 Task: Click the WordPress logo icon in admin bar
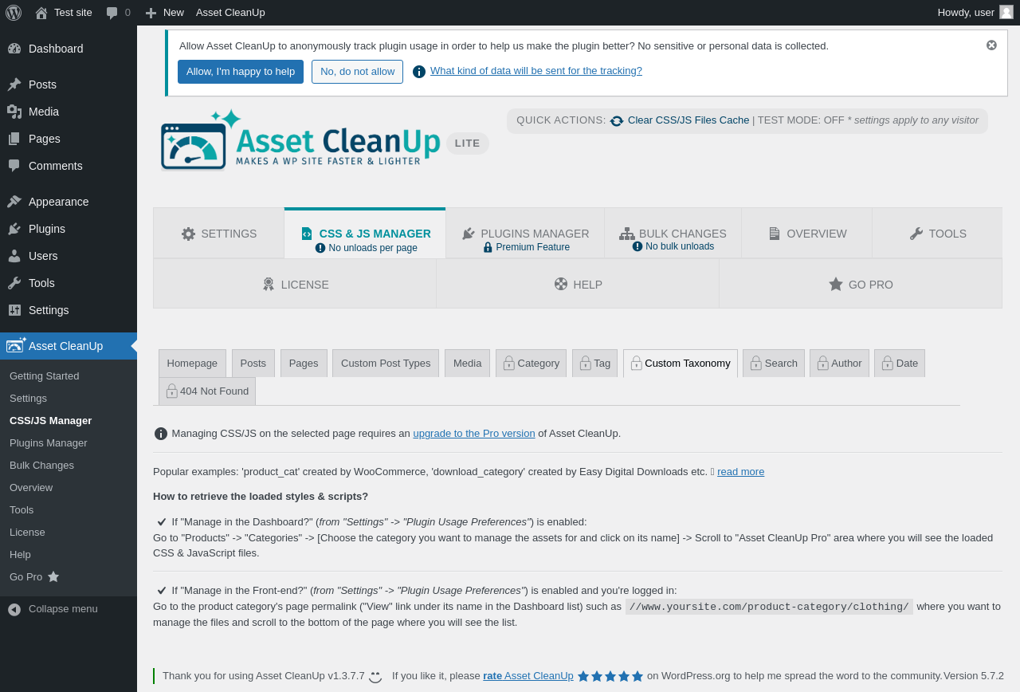coord(13,12)
